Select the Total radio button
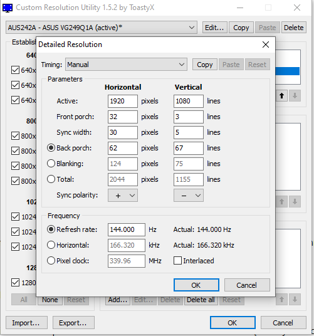This screenshot has width=314, height=336. 51,179
